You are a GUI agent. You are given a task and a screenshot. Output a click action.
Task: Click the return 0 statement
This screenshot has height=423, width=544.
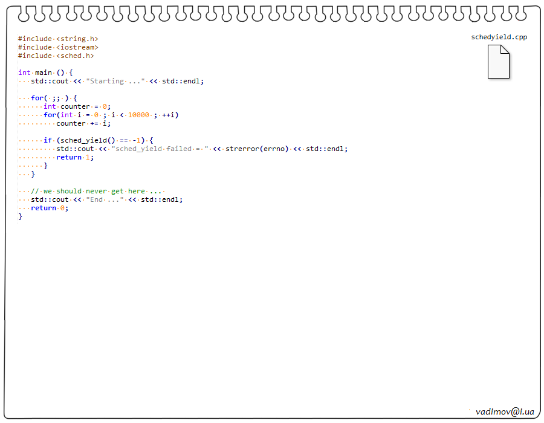50,208
